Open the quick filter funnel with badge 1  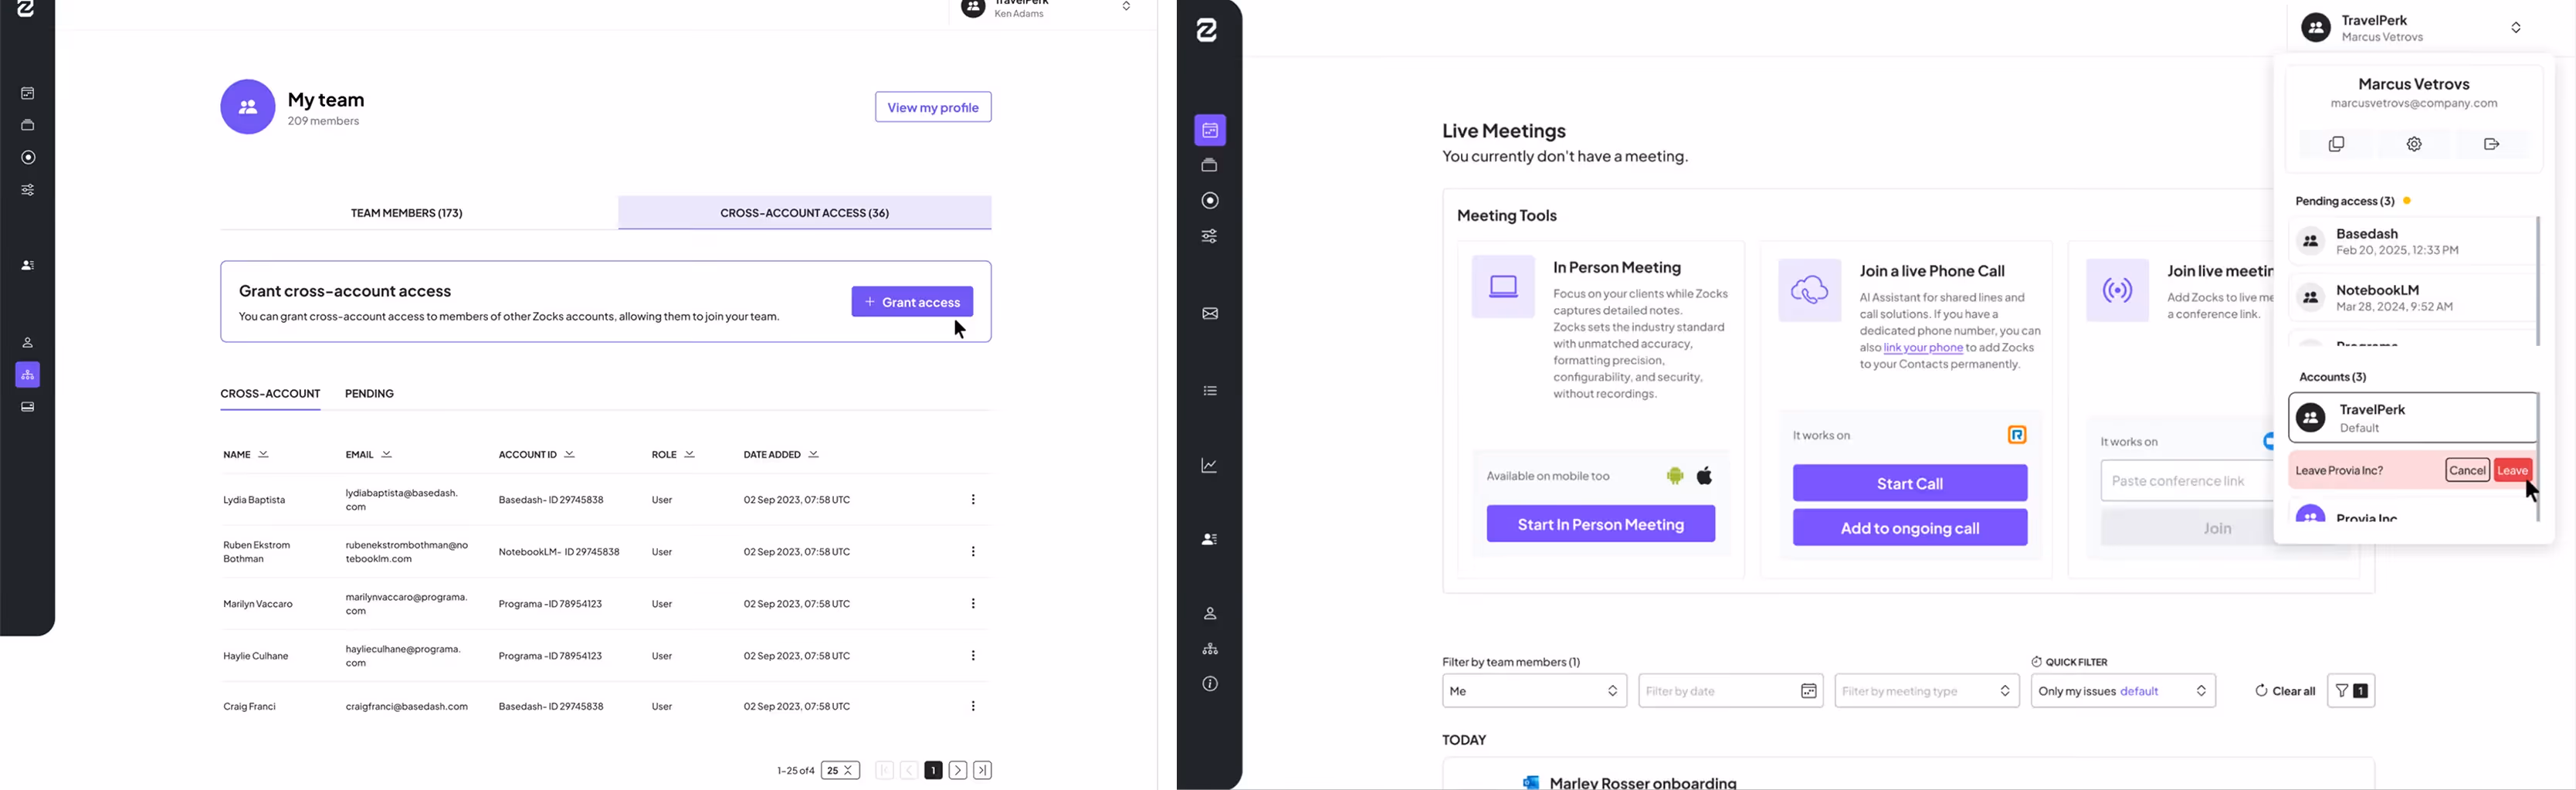(2351, 691)
